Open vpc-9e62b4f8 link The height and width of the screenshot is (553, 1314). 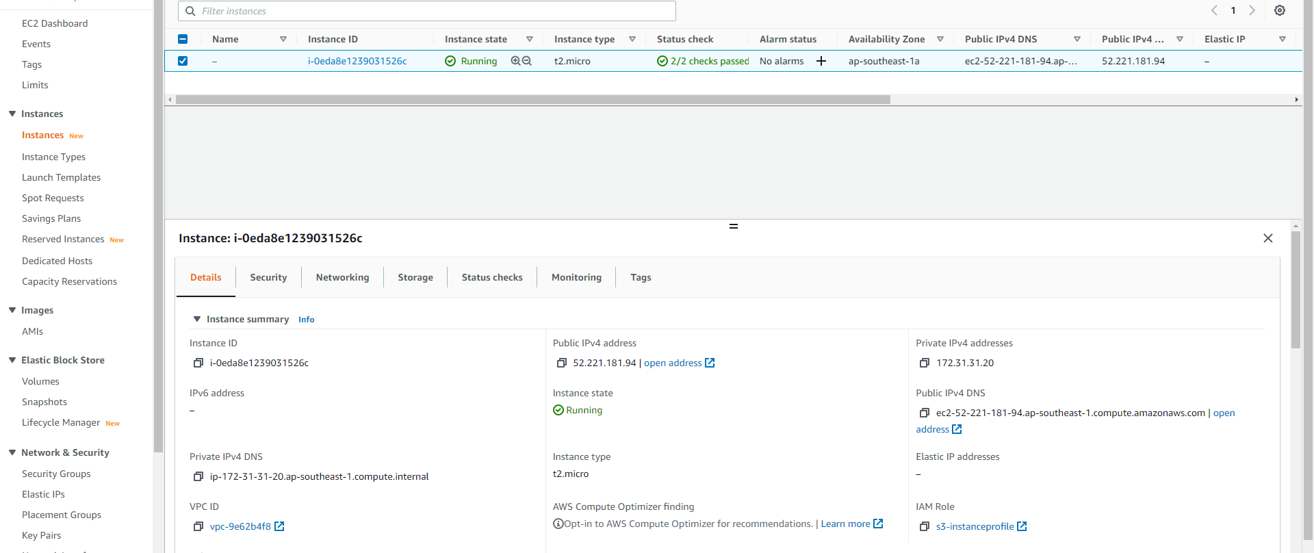(x=240, y=526)
